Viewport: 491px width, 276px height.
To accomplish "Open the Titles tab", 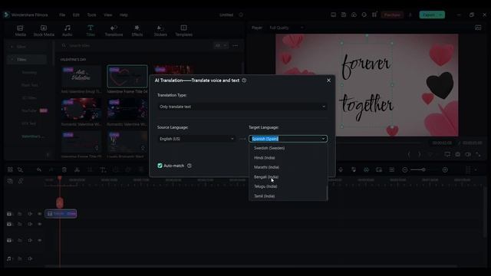I will [91, 31].
